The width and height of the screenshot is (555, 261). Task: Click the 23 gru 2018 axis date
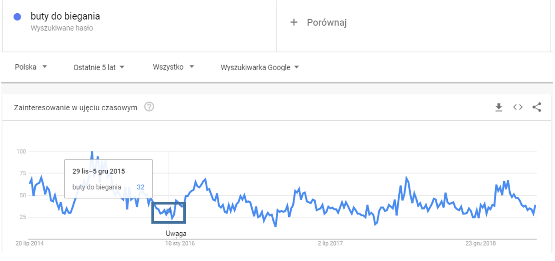(481, 244)
